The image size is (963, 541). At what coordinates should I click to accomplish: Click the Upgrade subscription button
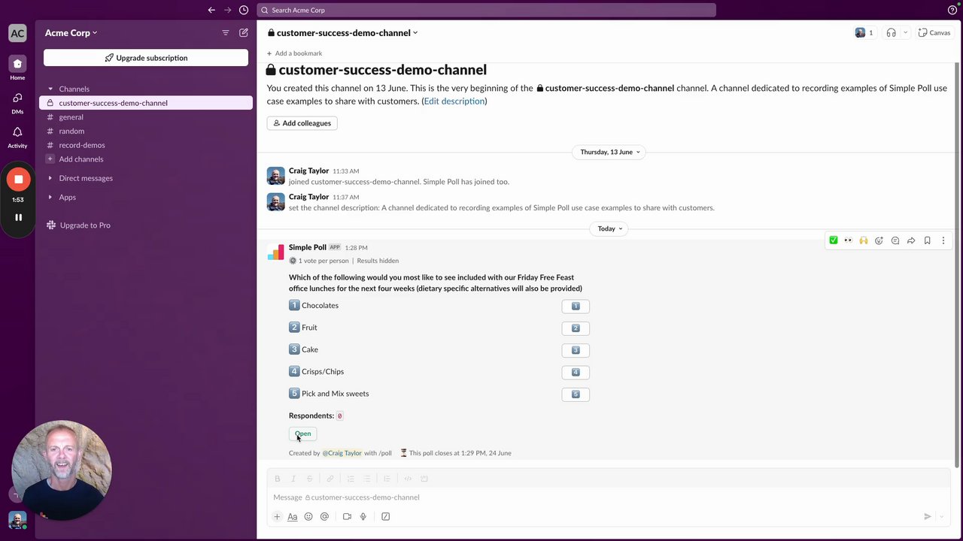146,58
